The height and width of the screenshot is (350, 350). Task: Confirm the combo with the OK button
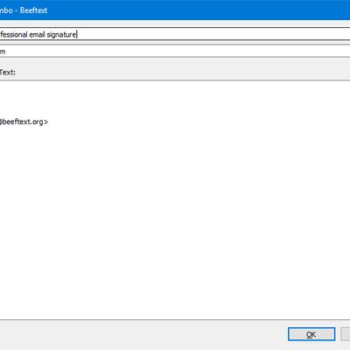click(311, 334)
